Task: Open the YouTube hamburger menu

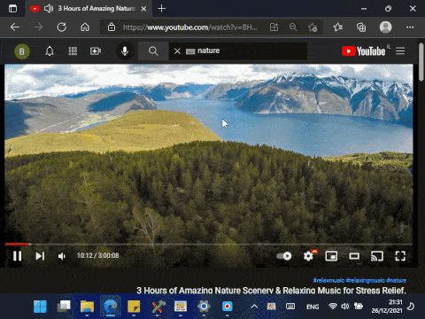Action: (400, 51)
